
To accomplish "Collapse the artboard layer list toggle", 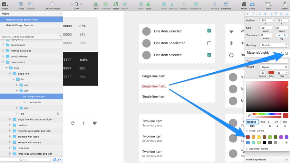I will coord(60,37).
